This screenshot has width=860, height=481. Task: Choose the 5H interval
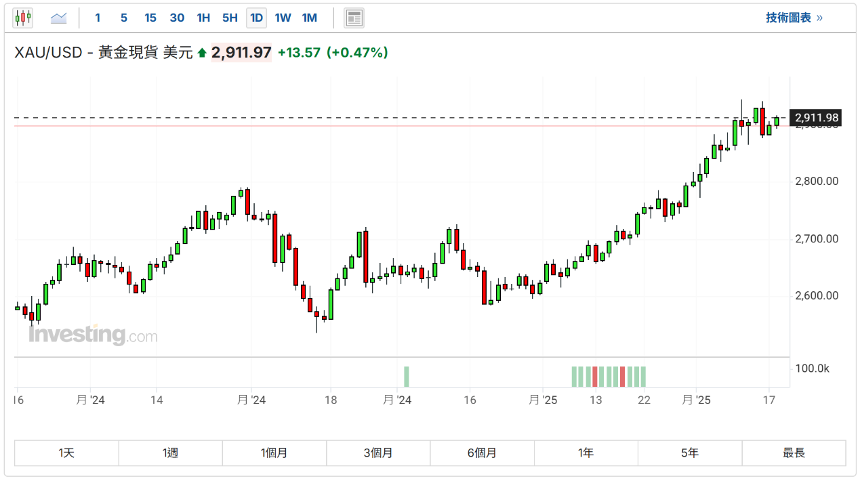[x=230, y=18]
